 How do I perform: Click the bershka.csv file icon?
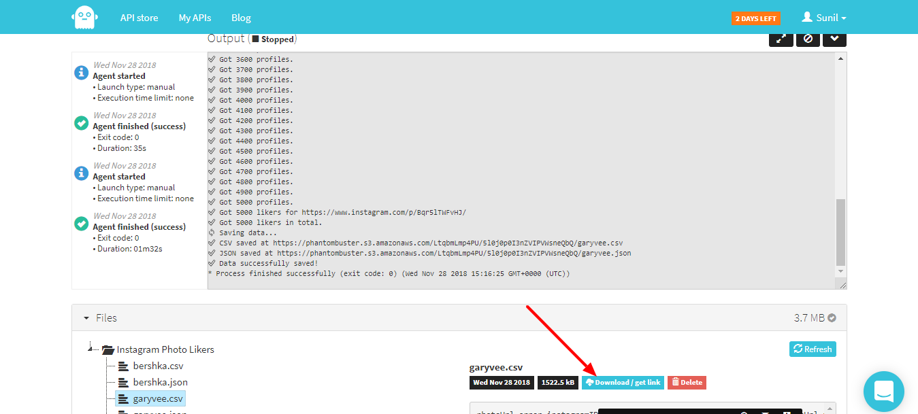(x=123, y=366)
